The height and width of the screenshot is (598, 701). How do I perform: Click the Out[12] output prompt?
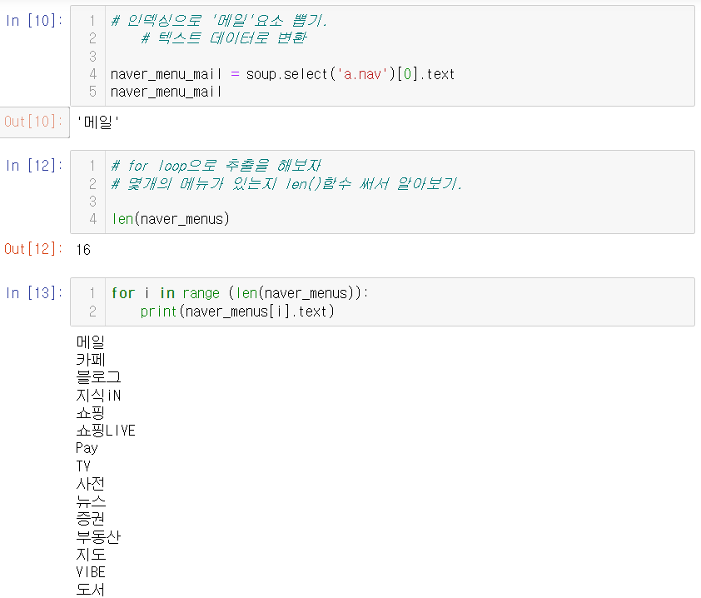point(33,249)
